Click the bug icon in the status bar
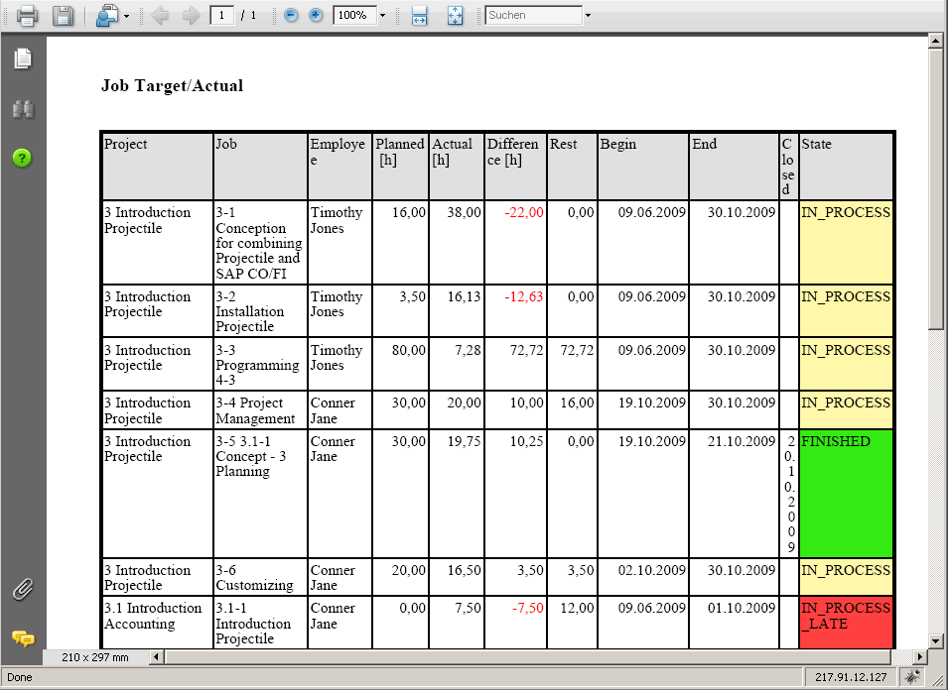 tap(910, 678)
